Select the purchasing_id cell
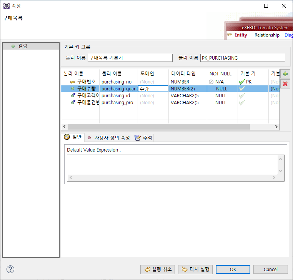This screenshot has width=293, height=280. (119, 95)
